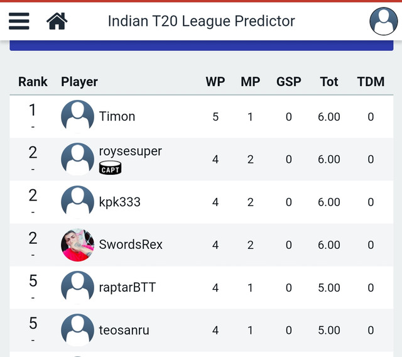Sort by the Player column header
Screen dimensions: 402x357
[x=79, y=82]
